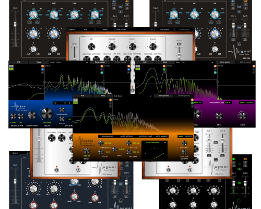Open the OVERSAMPLING dropdown in purple plugin
Image resolution: width=261 pixels, height=209 pixels.
pyautogui.click(x=228, y=102)
